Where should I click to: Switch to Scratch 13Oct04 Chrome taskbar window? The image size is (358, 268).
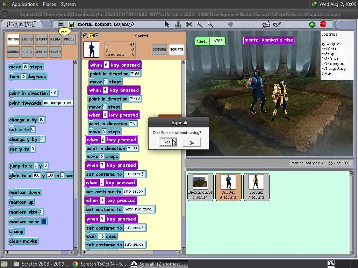pos(99,264)
